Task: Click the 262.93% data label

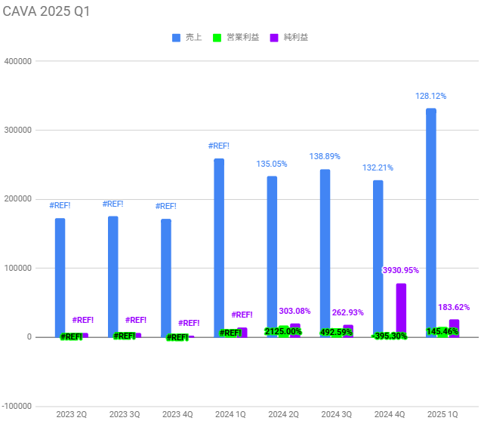Action: tap(348, 312)
